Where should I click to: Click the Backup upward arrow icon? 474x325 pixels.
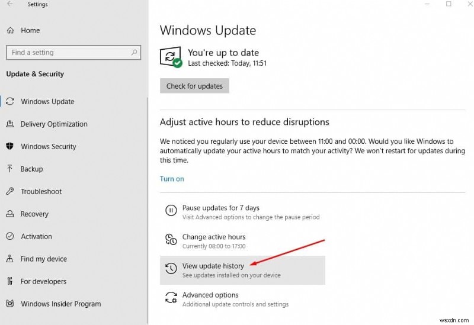point(10,169)
